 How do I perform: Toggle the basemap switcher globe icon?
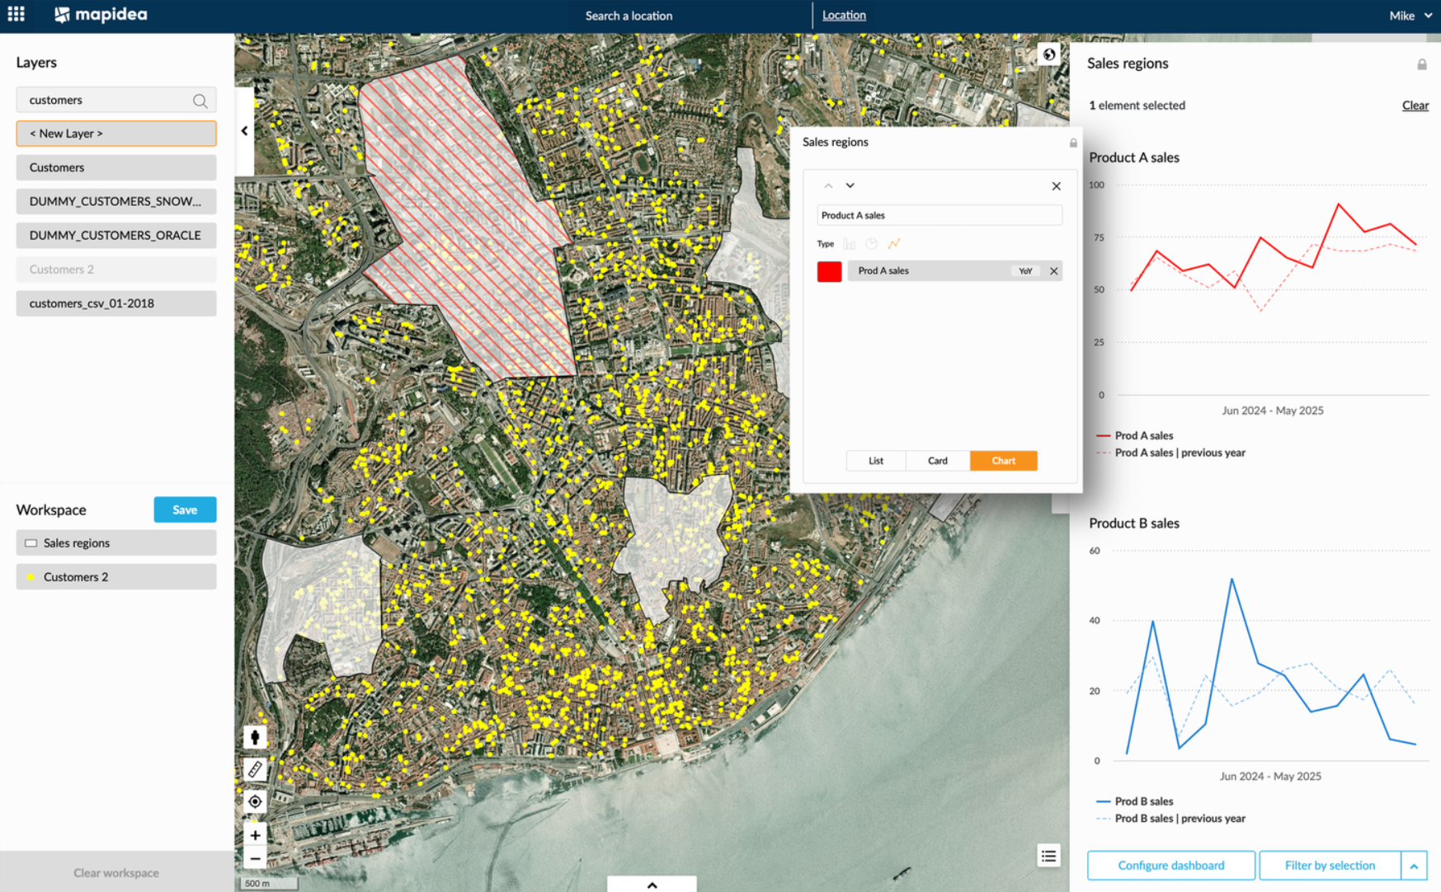[x=1048, y=54]
